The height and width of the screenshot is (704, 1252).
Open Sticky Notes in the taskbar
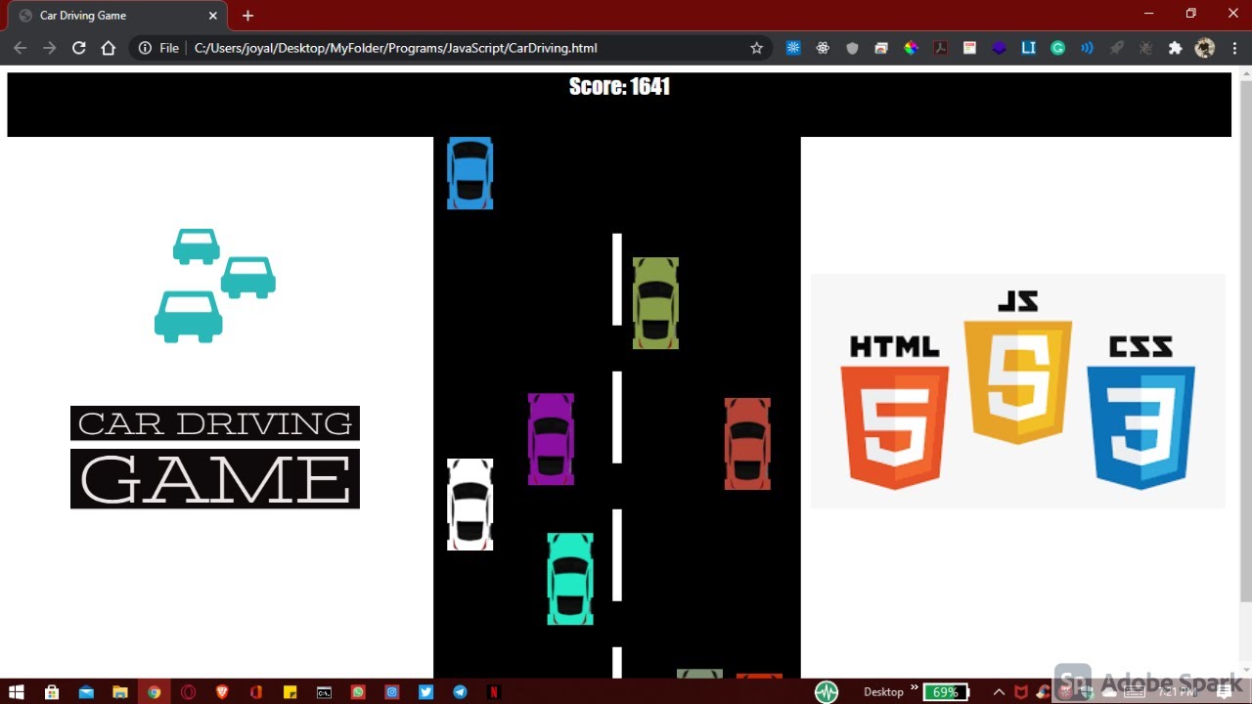tap(290, 691)
